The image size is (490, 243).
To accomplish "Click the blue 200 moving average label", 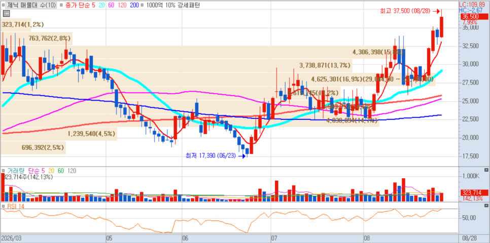I will coord(134,5).
